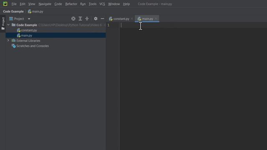Open the Refactor menu
This screenshot has width=267, height=150.
[71, 4]
